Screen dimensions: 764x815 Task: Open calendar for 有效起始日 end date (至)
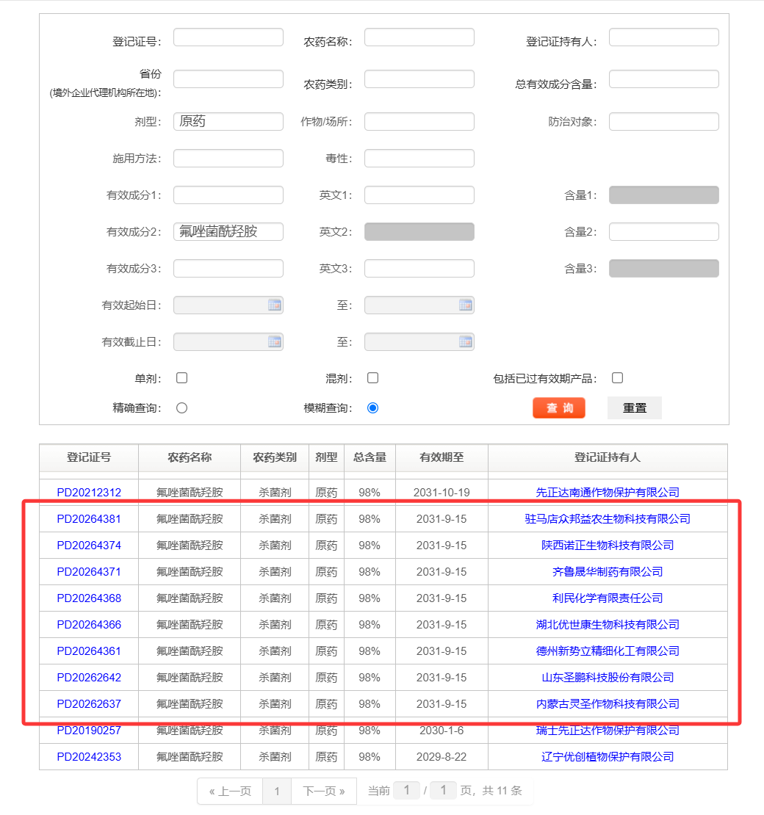[466, 305]
